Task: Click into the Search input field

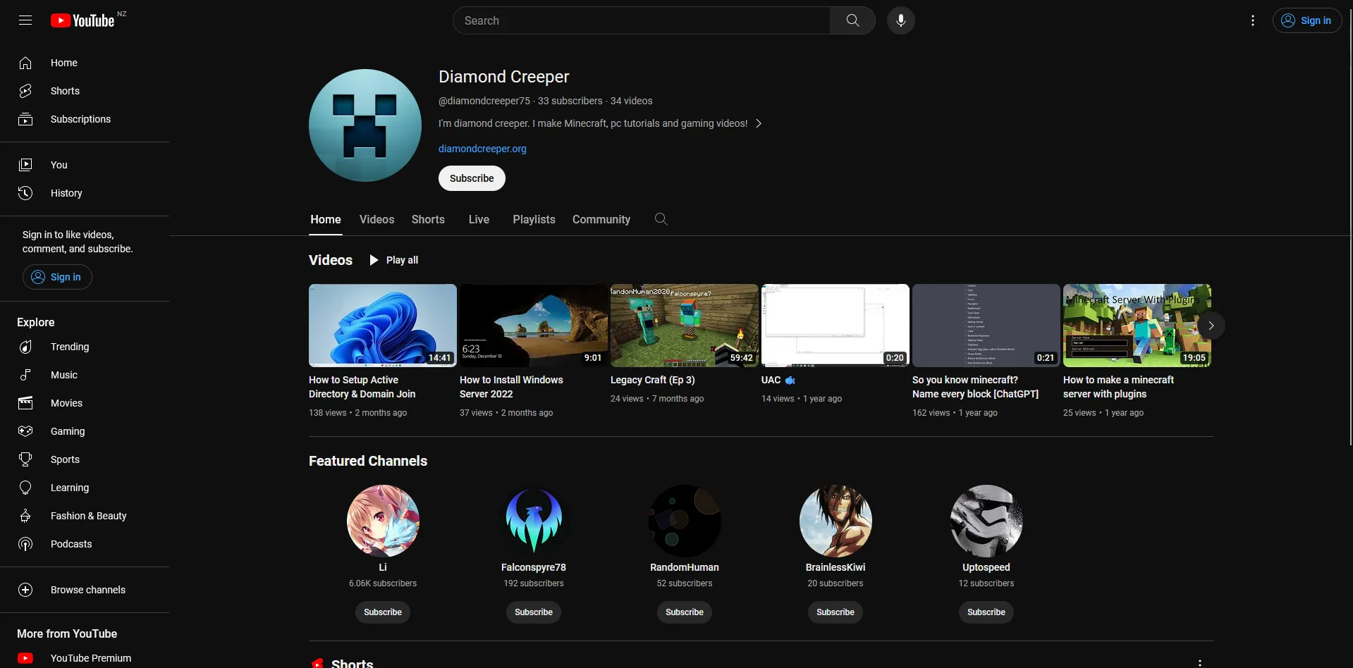Action: pos(642,20)
